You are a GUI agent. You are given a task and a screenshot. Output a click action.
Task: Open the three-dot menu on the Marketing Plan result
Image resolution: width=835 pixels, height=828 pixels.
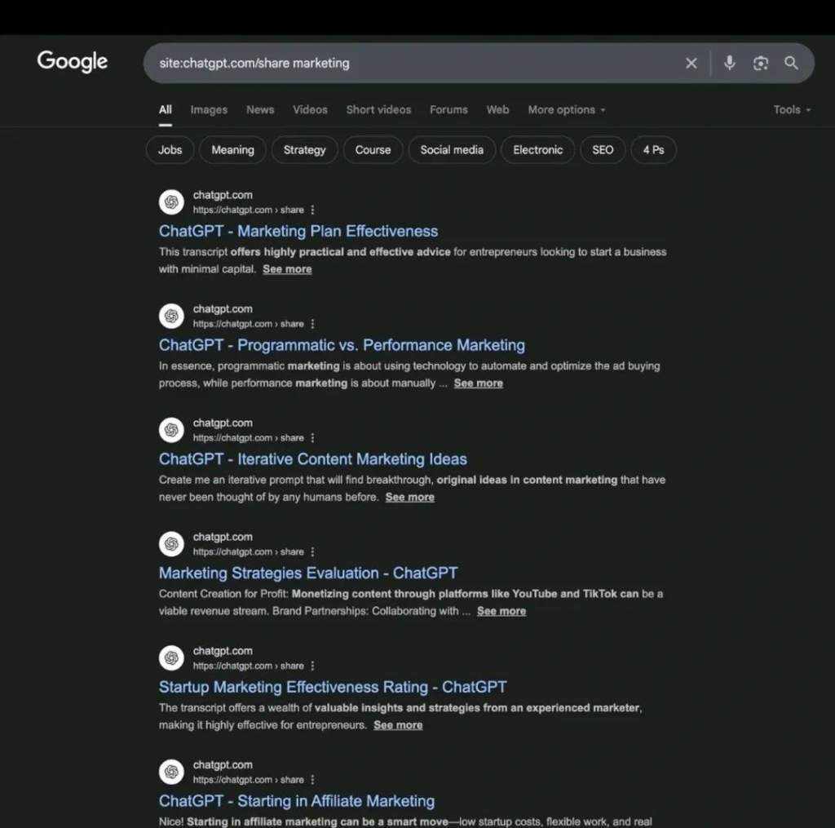[x=314, y=210]
